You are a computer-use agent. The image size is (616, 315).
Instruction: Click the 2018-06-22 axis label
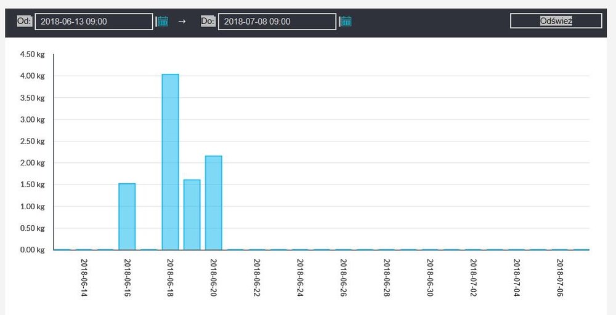click(x=257, y=277)
